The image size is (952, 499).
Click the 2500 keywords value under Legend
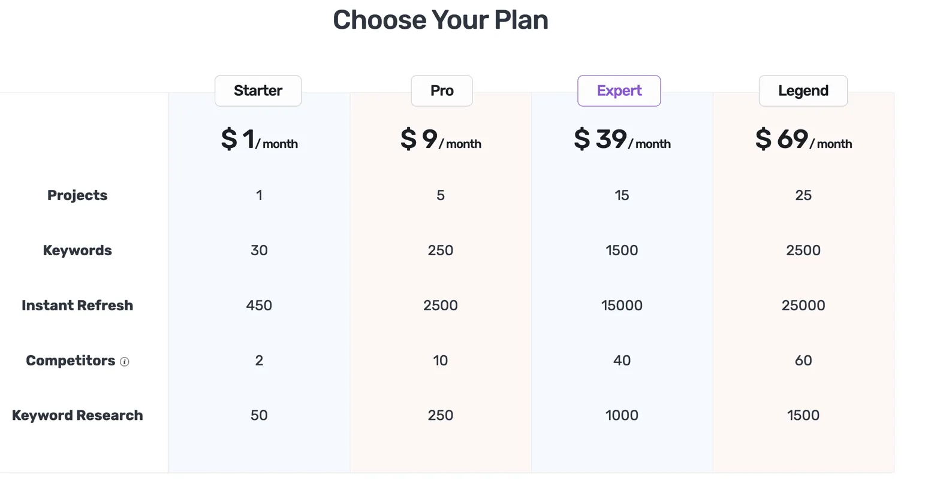803,250
